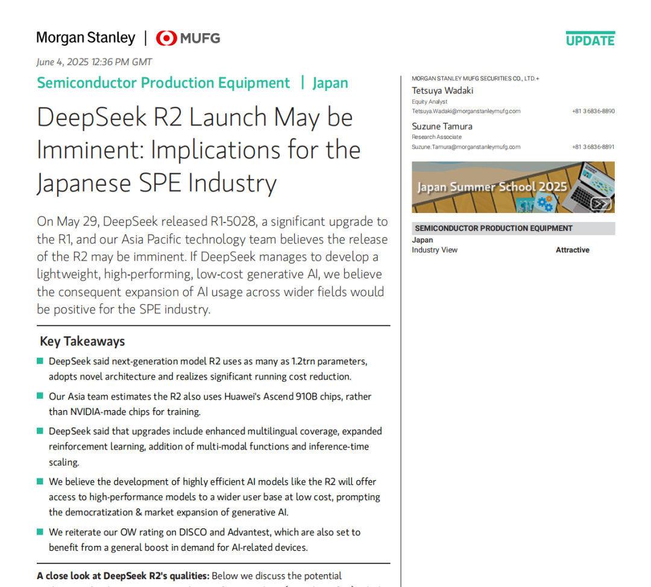The height and width of the screenshot is (587, 651).
Task: Click the date June 4, 2025 12:36 PM GMT
Action: pyautogui.click(x=94, y=62)
